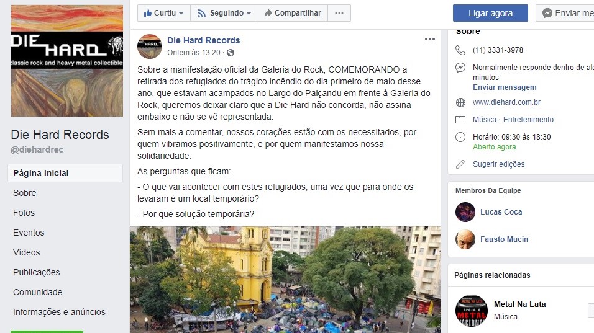This screenshot has height=333, width=594.
Task: Select the Fotos tab in the sidebar
Action: click(x=24, y=213)
